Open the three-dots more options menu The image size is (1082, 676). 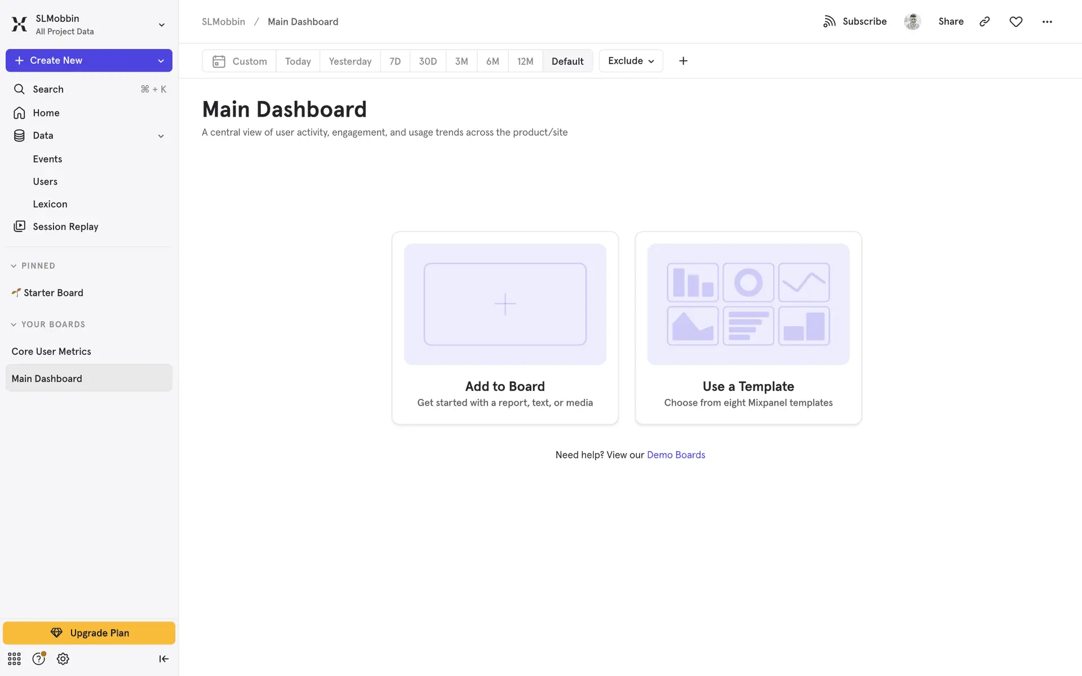(1047, 21)
